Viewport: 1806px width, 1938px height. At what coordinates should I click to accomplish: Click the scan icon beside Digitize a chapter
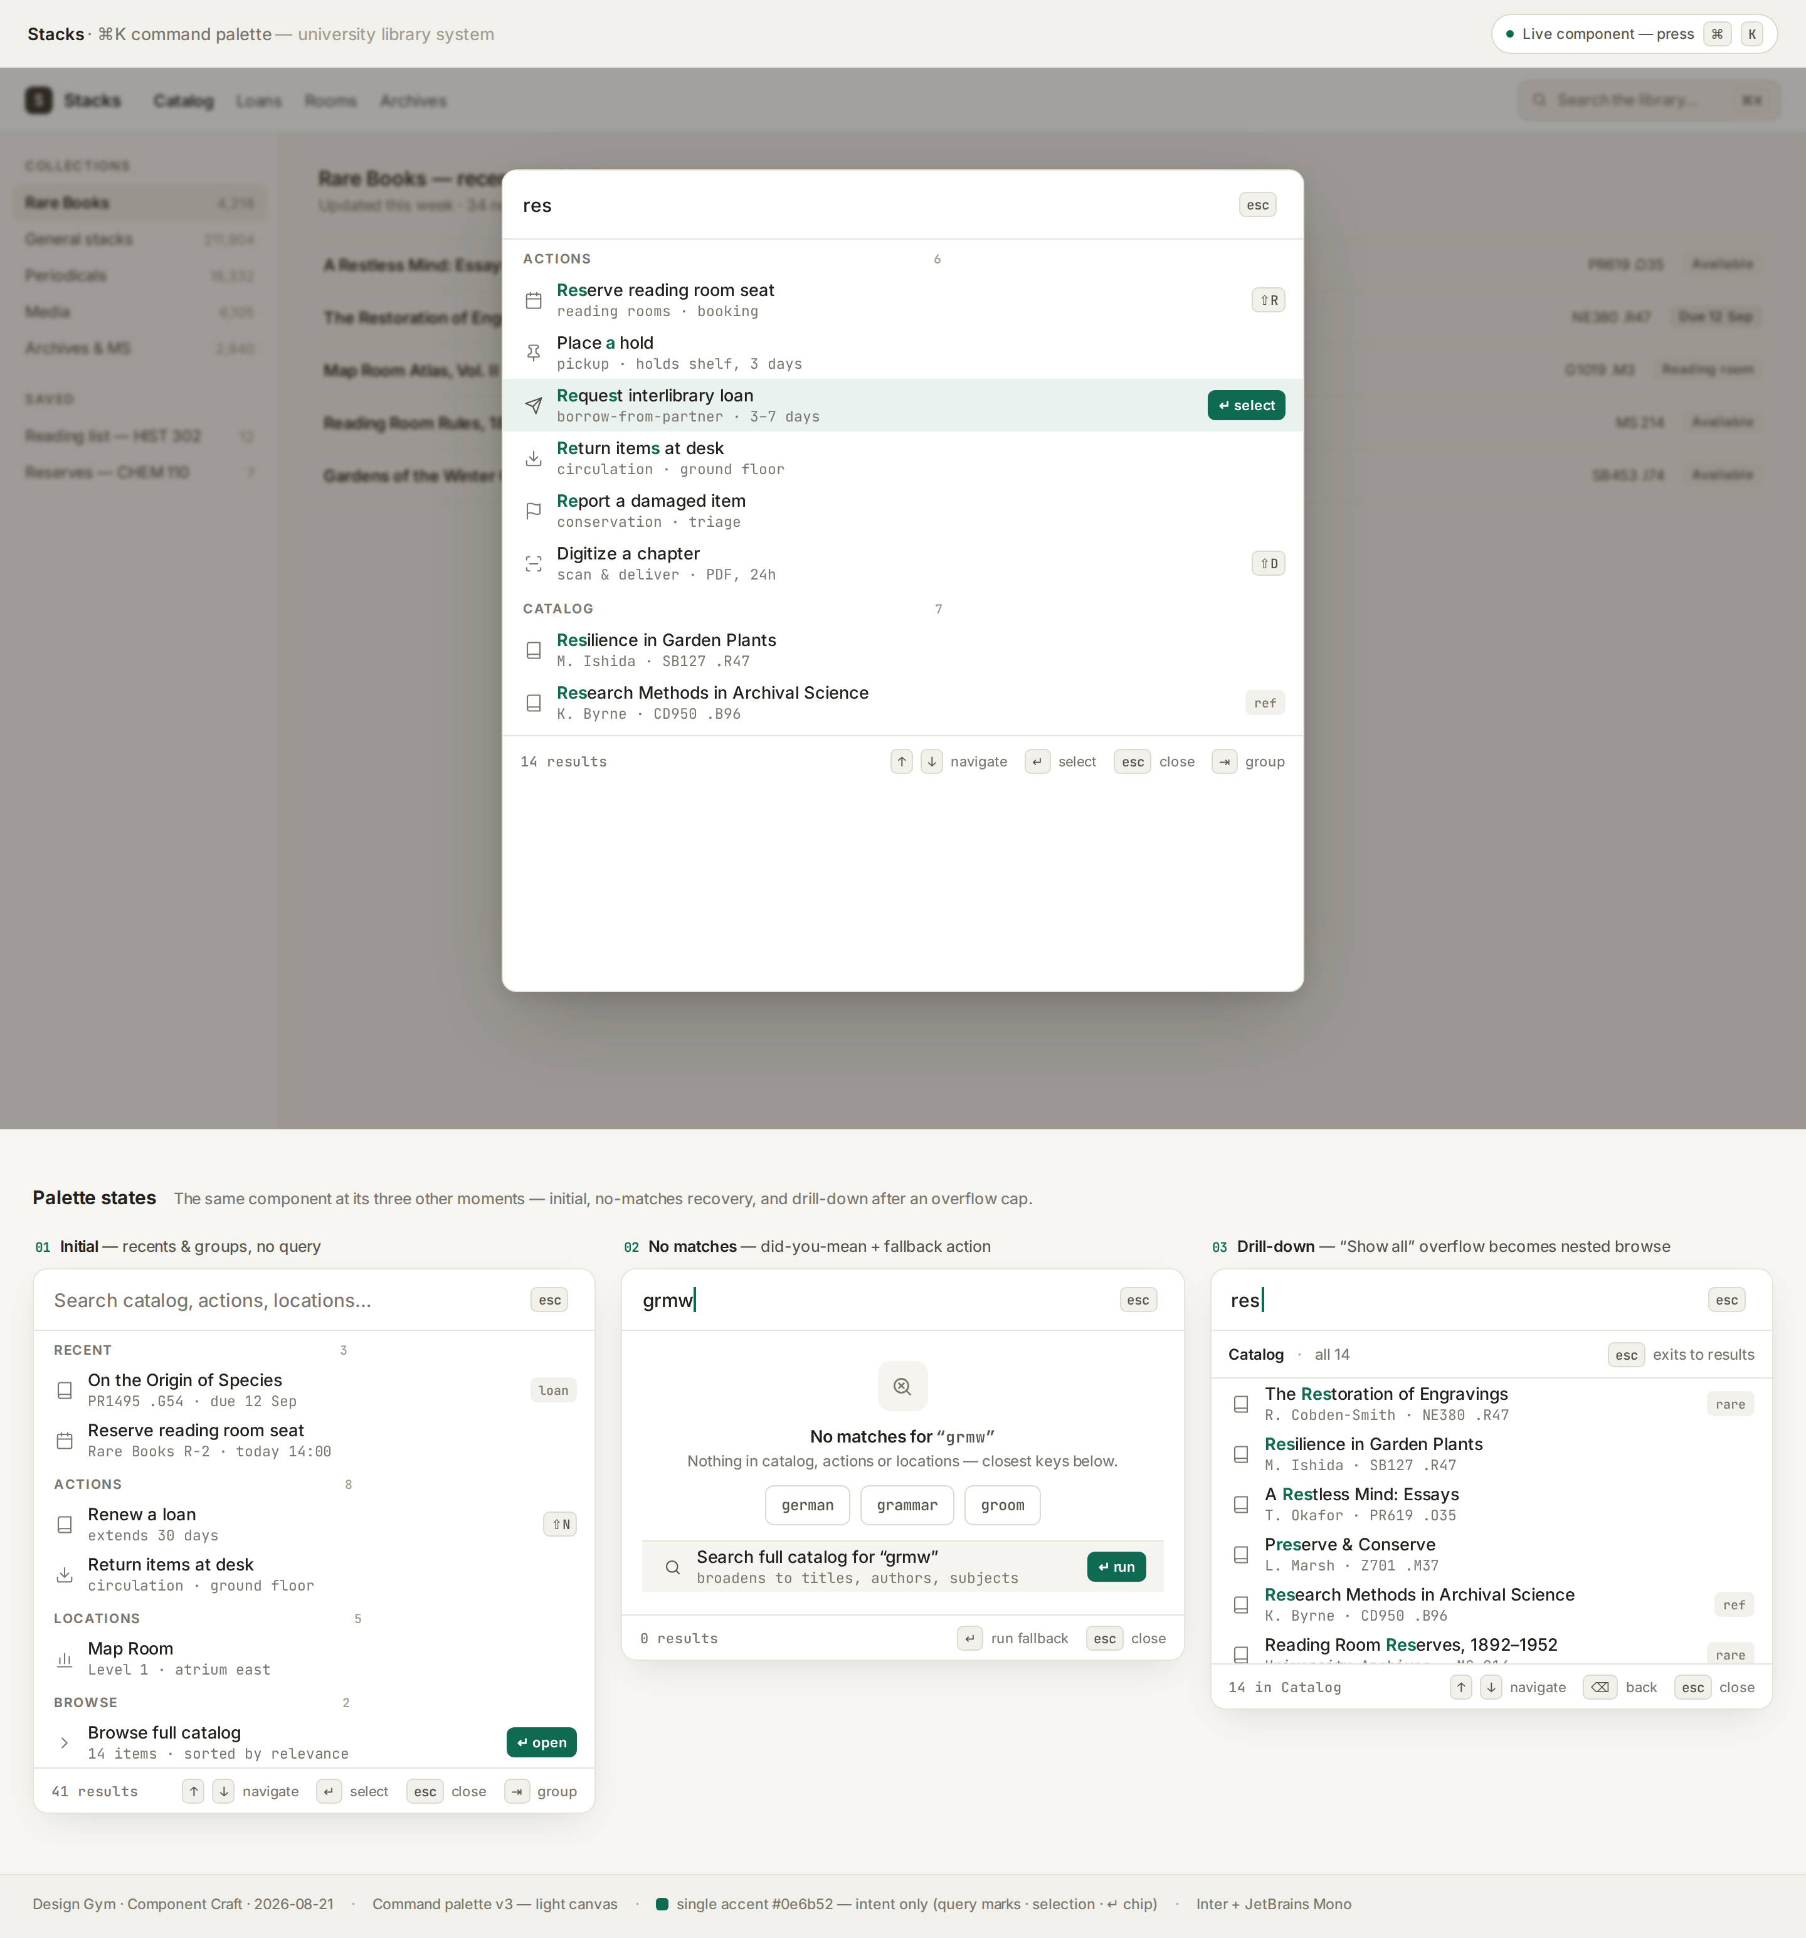click(x=533, y=563)
